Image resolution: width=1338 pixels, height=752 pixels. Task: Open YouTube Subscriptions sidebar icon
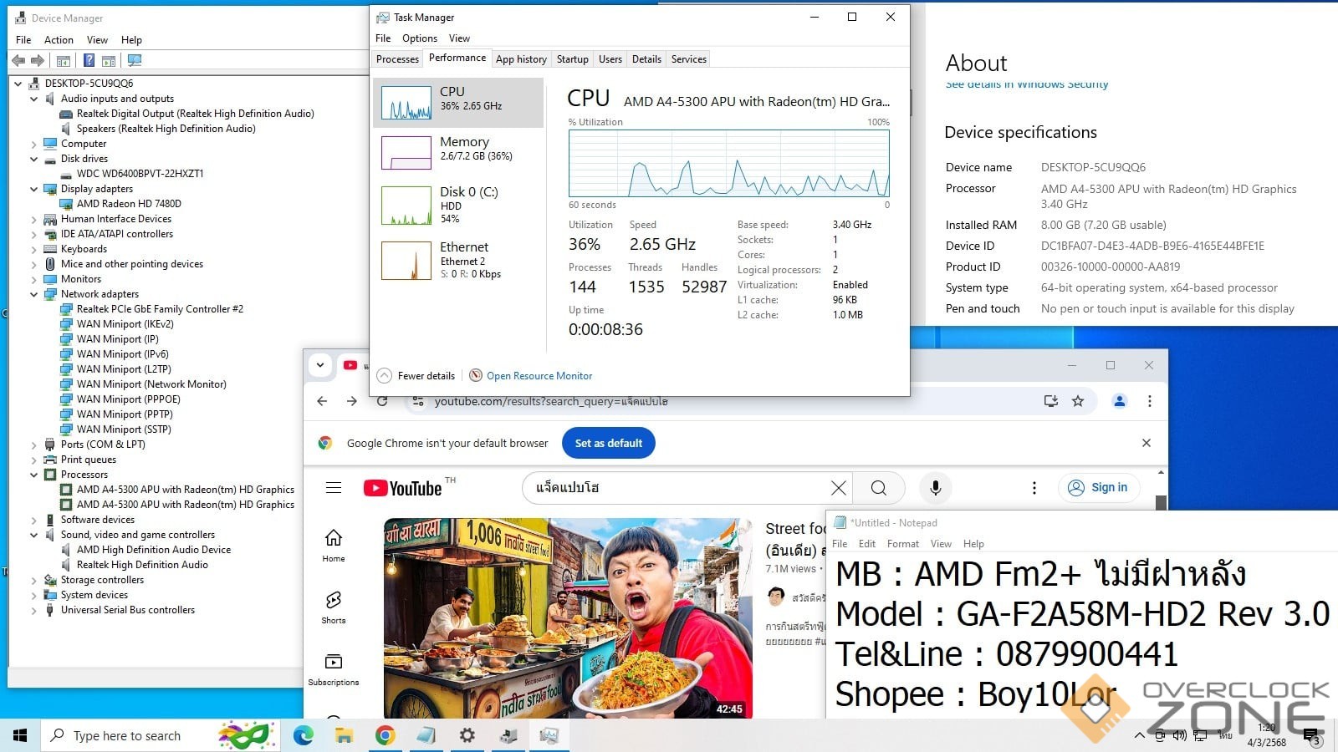point(334,668)
